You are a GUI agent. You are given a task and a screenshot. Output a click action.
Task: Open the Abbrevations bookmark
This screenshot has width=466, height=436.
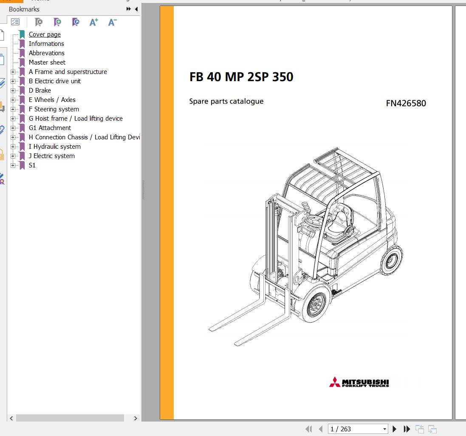click(x=47, y=53)
